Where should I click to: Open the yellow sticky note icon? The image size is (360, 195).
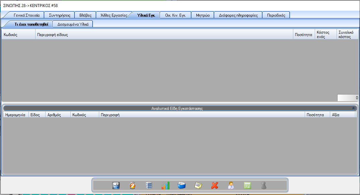pyautogui.click(x=198, y=185)
